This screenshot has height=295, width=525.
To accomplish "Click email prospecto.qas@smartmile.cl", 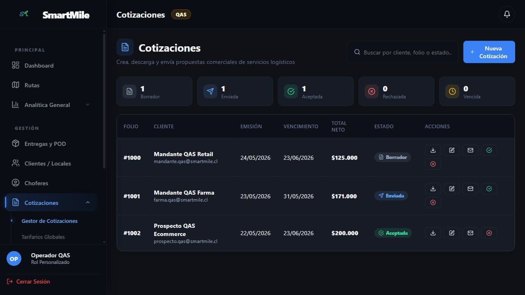I will coord(185,241).
